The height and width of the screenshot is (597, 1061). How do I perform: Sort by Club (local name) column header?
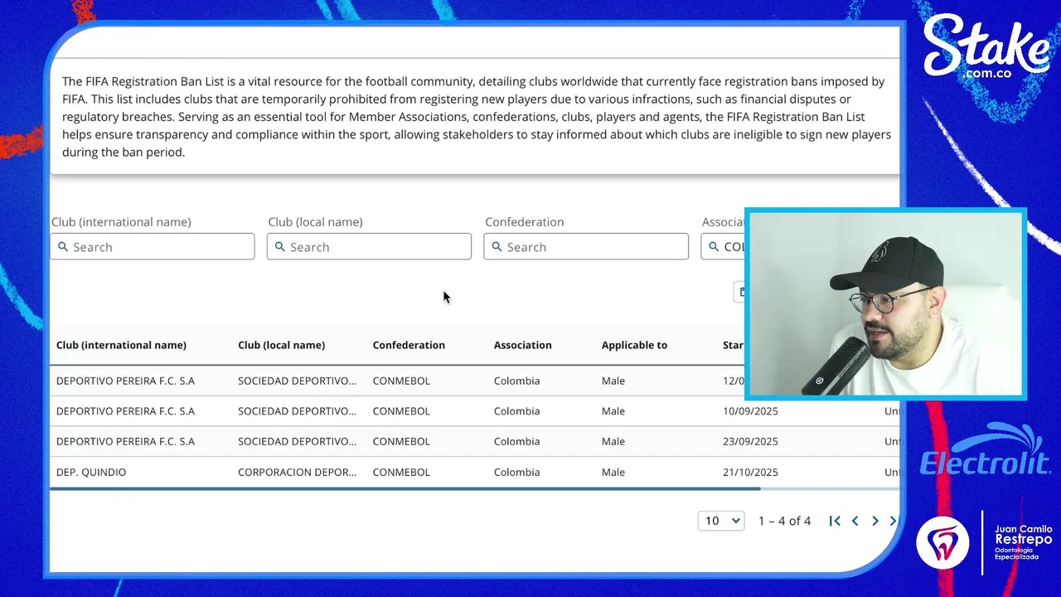(x=281, y=345)
